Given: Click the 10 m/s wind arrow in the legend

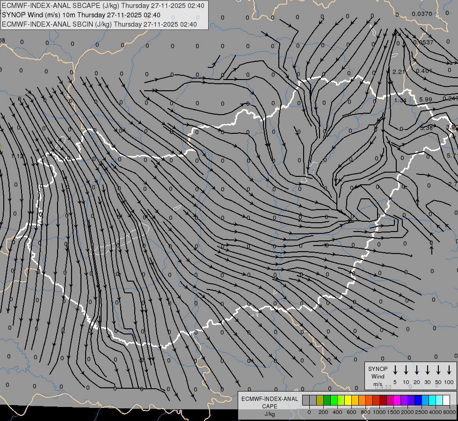Looking at the screenshot, I should click(406, 370).
